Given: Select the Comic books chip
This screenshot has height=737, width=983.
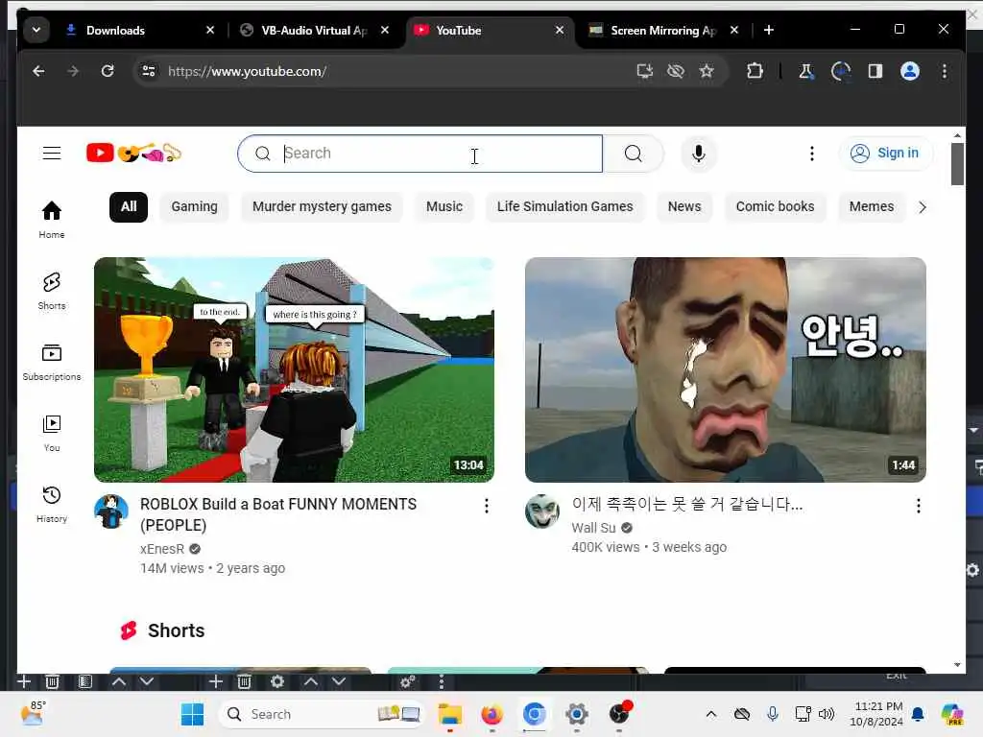Looking at the screenshot, I should point(775,207).
